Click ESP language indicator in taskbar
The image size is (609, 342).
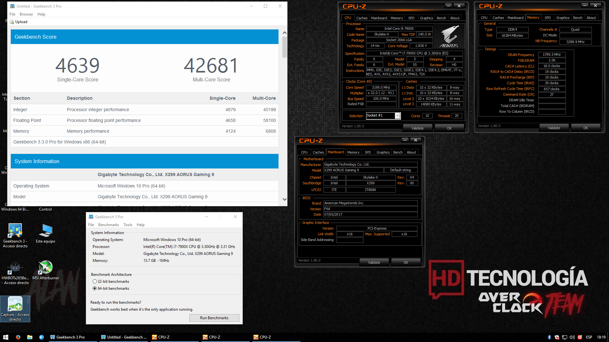click(589, 337)
